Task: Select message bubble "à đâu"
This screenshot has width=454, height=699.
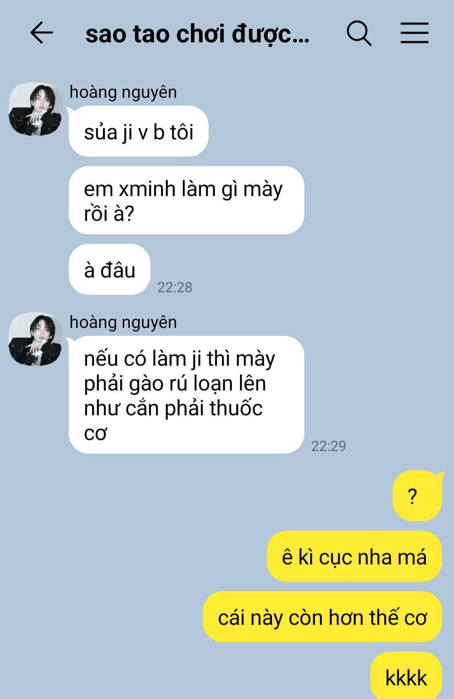Action: [x=109, y=269]
